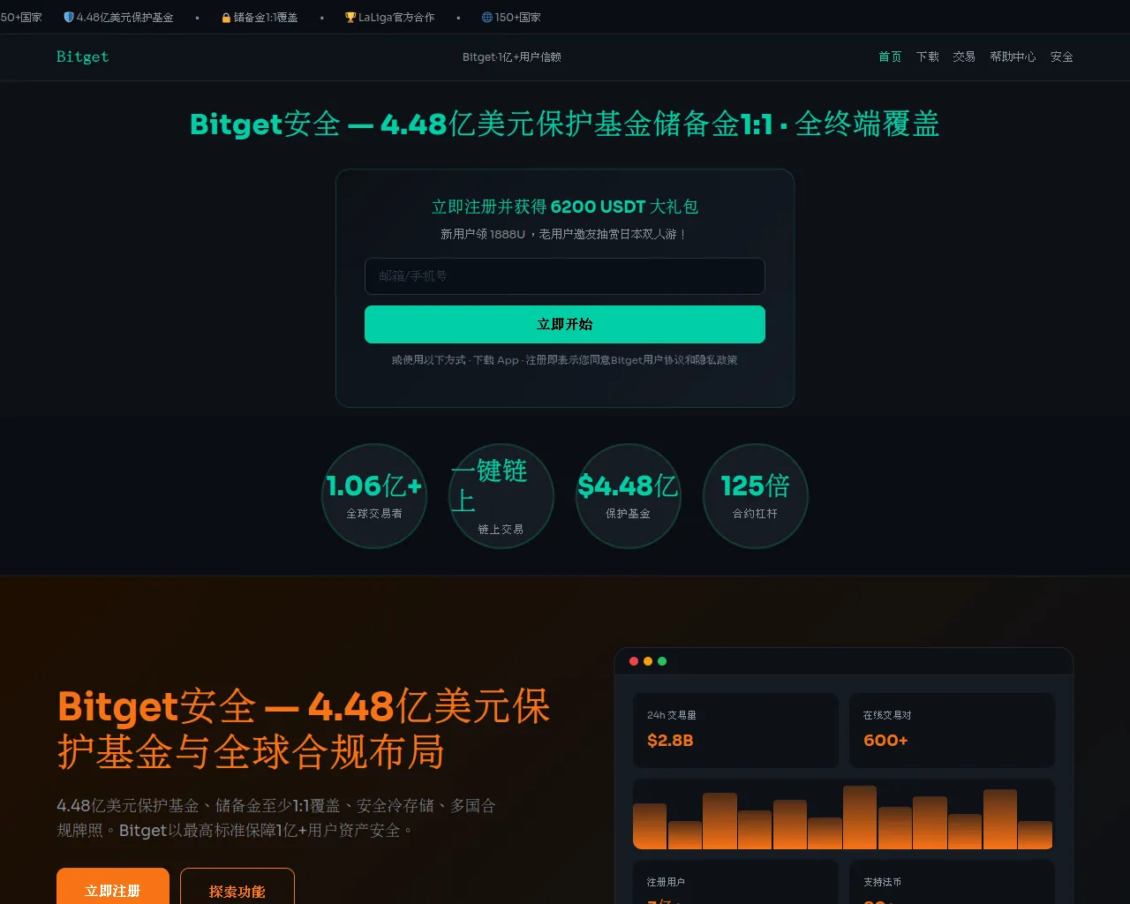Click the 4.48亿美元保护基金 ticker text
Screen dimensions: 1130x904
tap(124, 18)
